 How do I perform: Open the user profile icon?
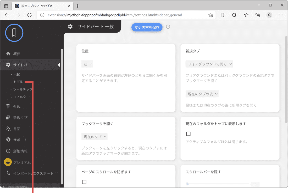pyautogui.click(x=269, y=15)
